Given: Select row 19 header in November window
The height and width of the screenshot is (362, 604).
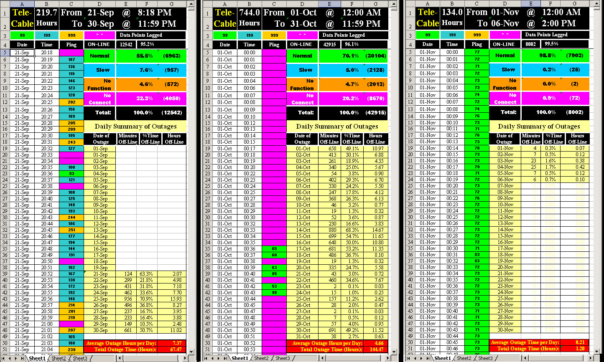Looking at the screenshot, I should click(410, 148).
